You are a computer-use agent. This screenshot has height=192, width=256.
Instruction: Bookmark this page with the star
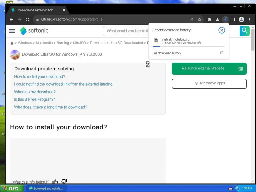coord(199,19)
